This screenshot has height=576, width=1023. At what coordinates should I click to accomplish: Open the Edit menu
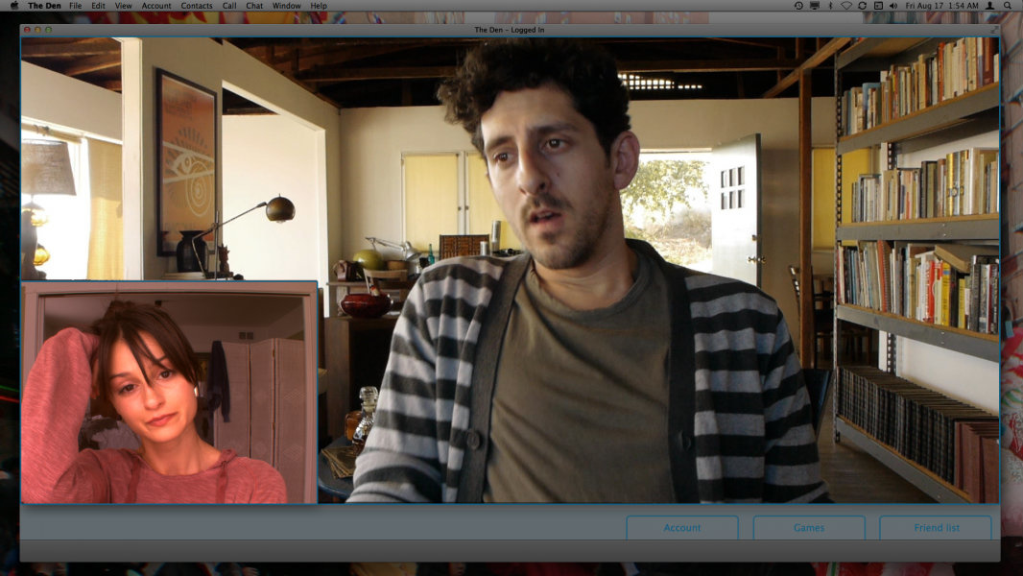click(x=98, y=5)
